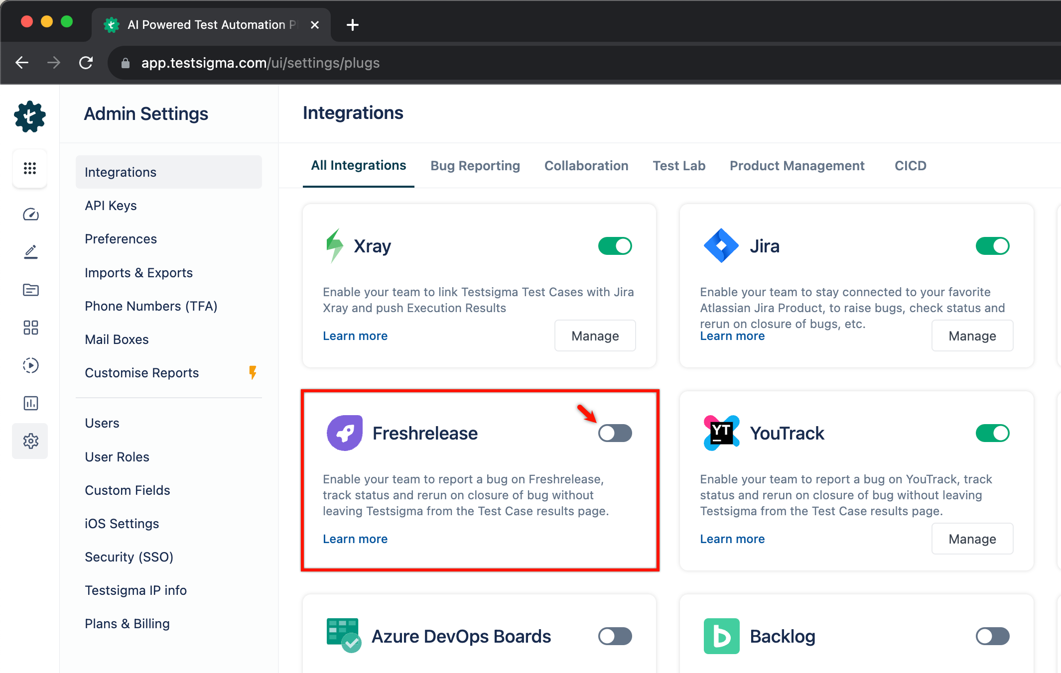
Task: Open the apps grid menu icon
Action: point(30,168)
